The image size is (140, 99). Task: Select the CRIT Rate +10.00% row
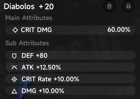coord(70,79)
